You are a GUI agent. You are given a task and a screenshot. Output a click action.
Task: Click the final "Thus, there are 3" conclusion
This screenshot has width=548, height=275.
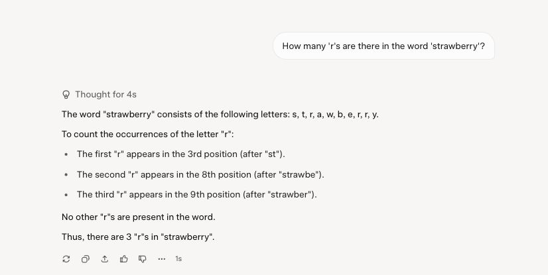[138, 237]
